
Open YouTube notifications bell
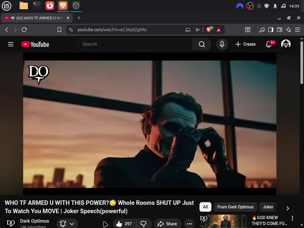point(269,44)
